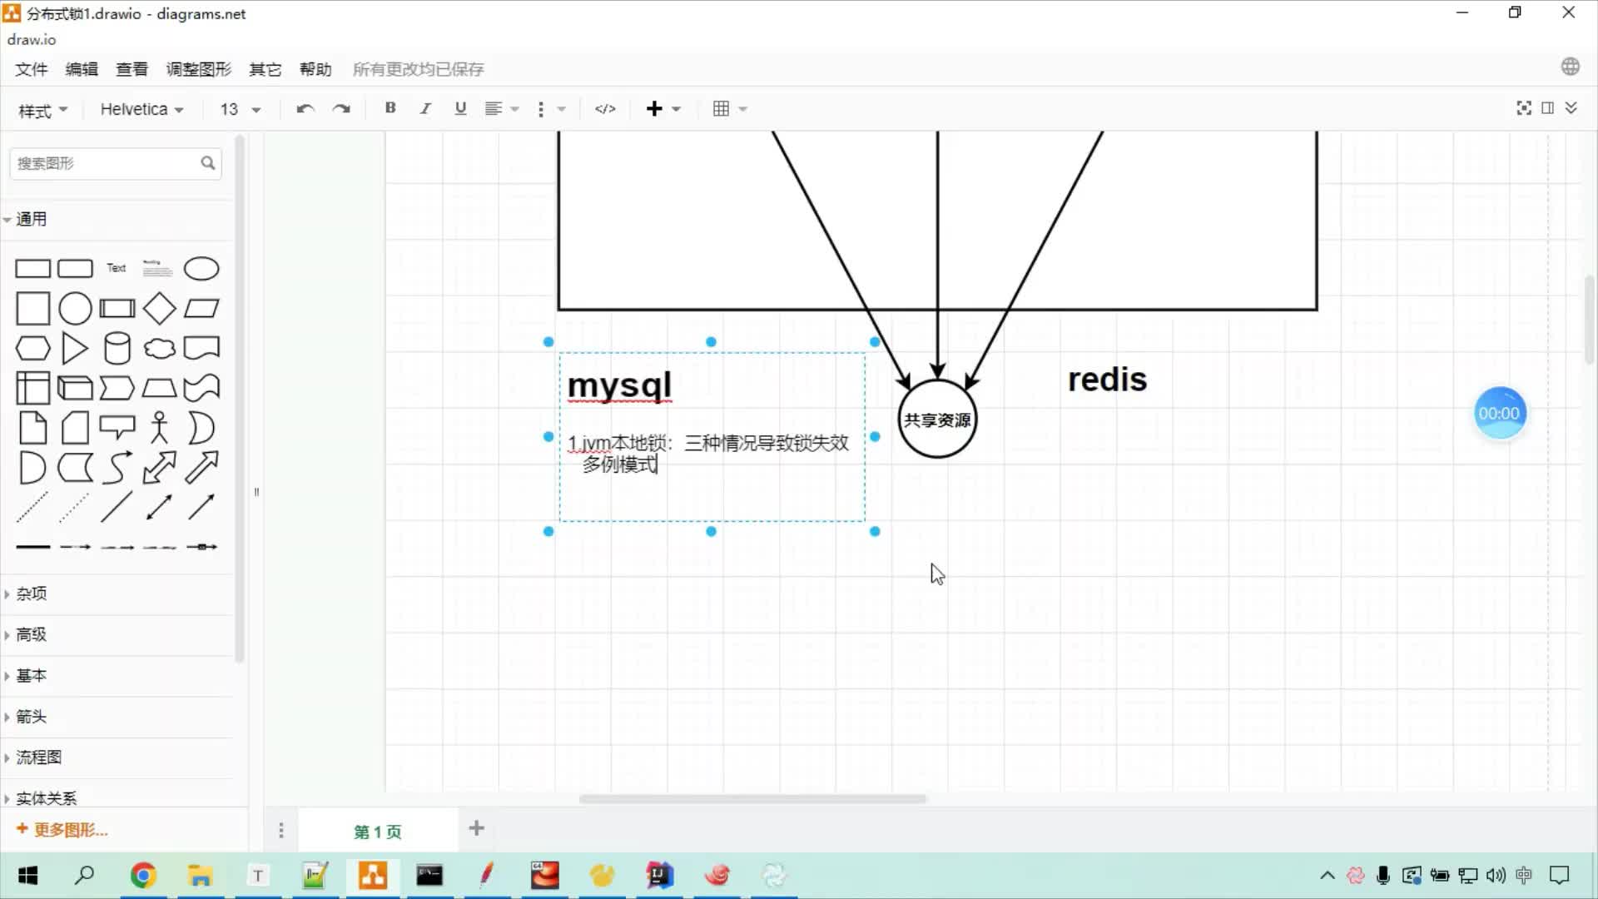Open the bullet list options dropdown
The image size is (1598, 899).
pos(551,109)
